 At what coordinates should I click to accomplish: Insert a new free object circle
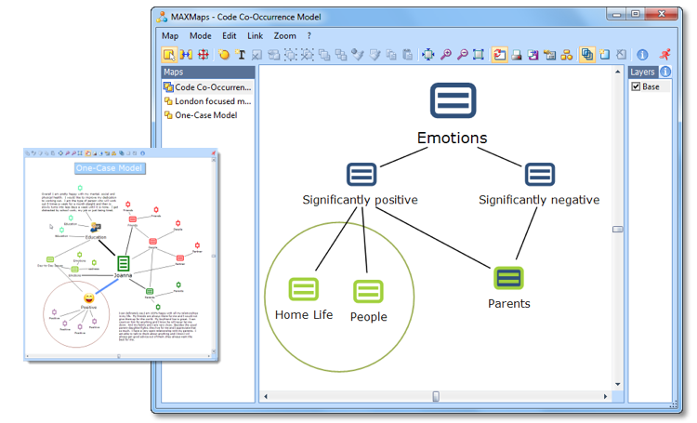click(224, 55)
